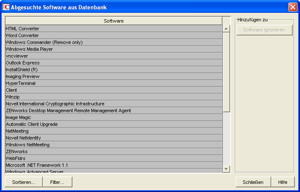Screen dimensions: 300x192
Task: Click the Software ignorieren button
Action: coord(264,30)
